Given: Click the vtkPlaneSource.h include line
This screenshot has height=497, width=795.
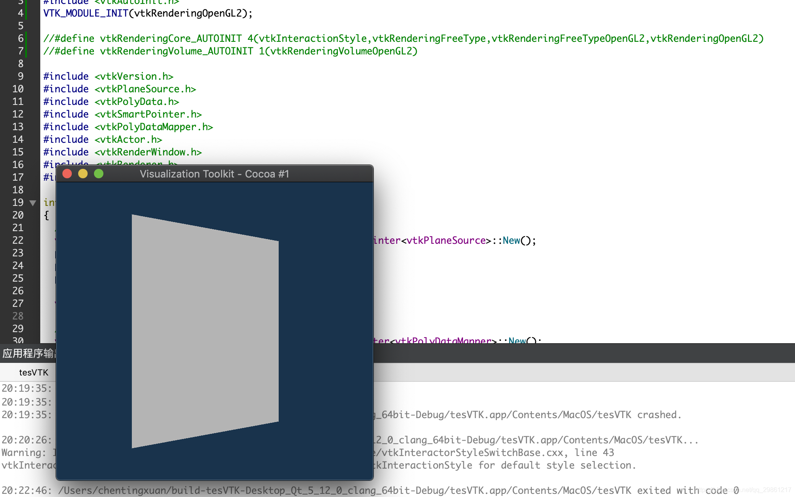Looking at the screenshot, I should (120, 89).
